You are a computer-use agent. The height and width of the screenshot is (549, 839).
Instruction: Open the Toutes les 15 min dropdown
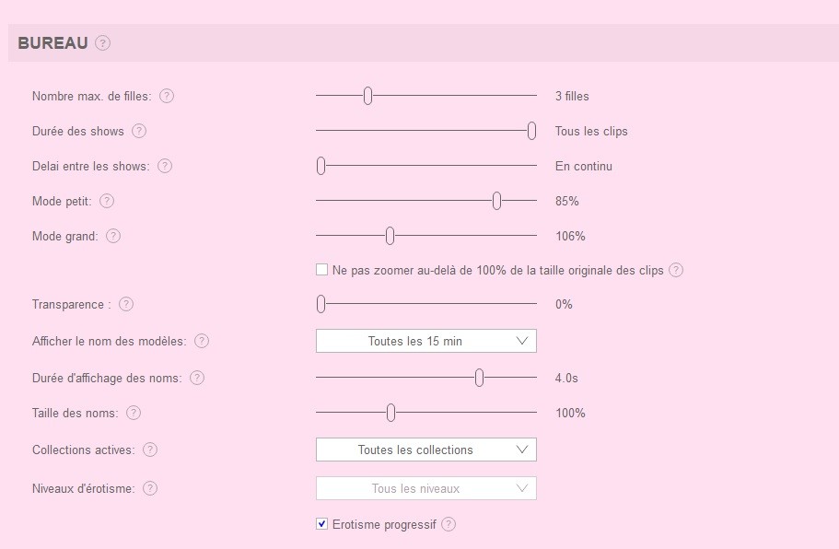425,341
